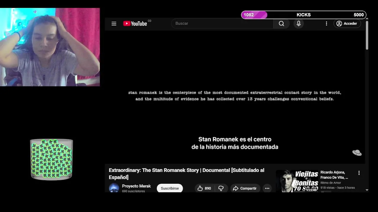Click the glass jar of K tokens
Viewport: 378px width, 212px height.
click(x=51, y=159)
